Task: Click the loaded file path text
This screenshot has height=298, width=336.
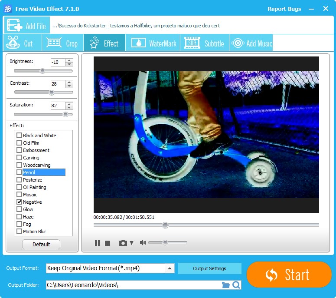Action: tap(136, 26)
